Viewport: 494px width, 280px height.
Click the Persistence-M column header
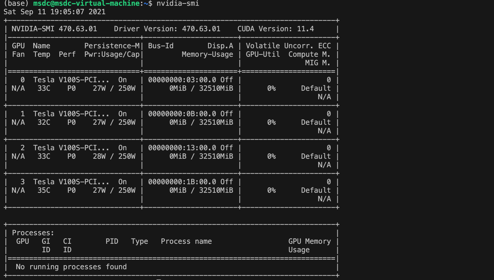112,46
